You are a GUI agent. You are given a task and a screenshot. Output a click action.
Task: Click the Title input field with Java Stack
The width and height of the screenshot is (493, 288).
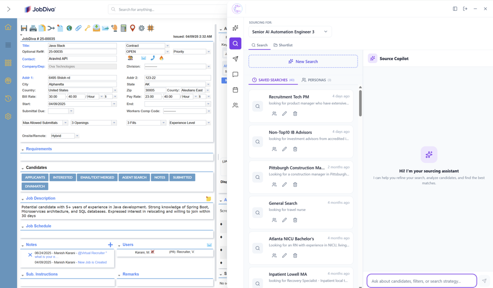82,46
